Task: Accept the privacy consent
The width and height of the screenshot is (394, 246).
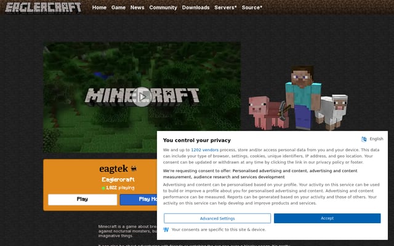Action: click(x=327, y=218)
